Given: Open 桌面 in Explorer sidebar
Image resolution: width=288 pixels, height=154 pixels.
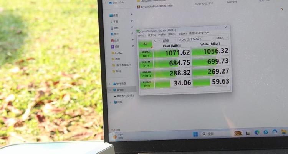Looking at the screenshot, I should tap(114, 15).
